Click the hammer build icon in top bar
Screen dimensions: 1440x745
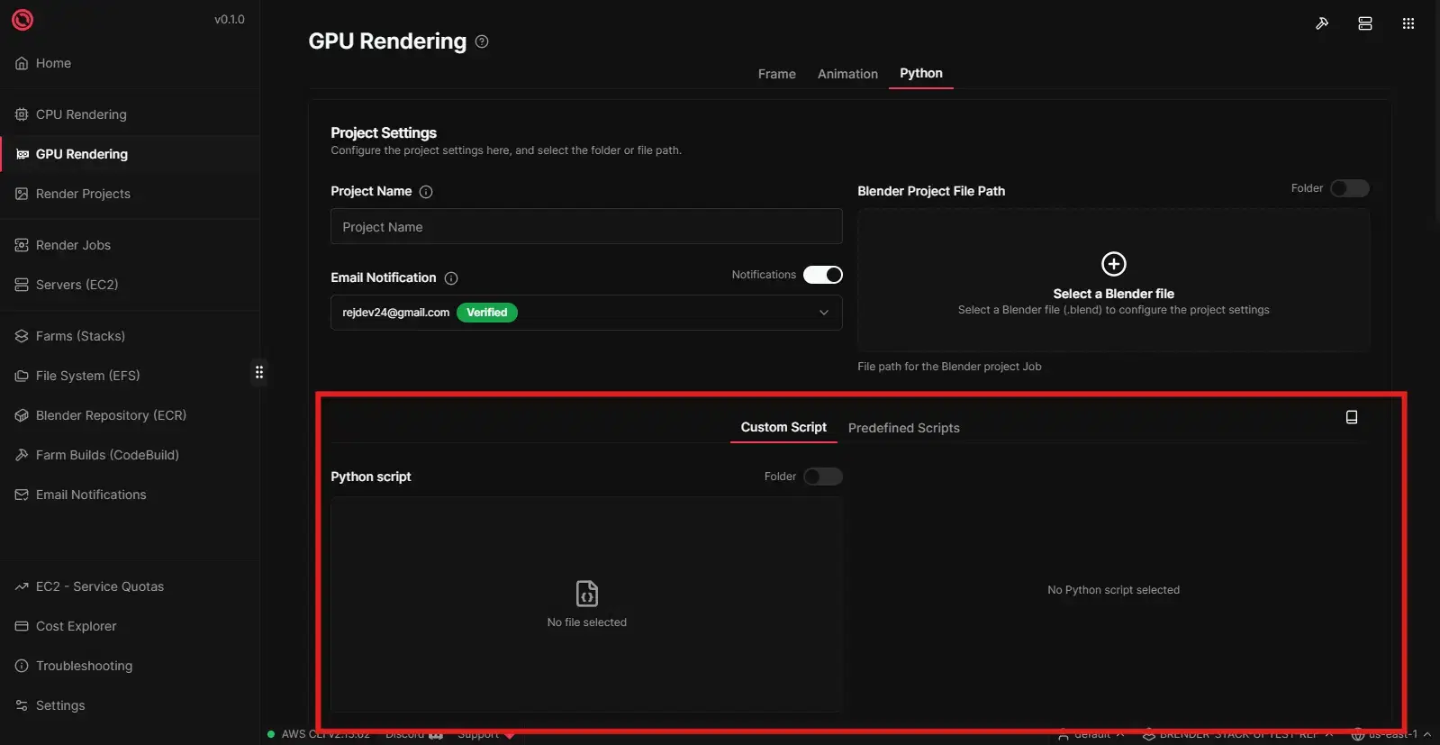[x=1321, y=23]
